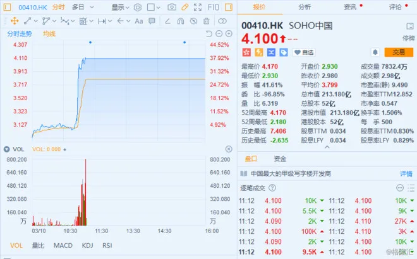
Task: Open 详情 company details link
Action: [x=406, y=174]
